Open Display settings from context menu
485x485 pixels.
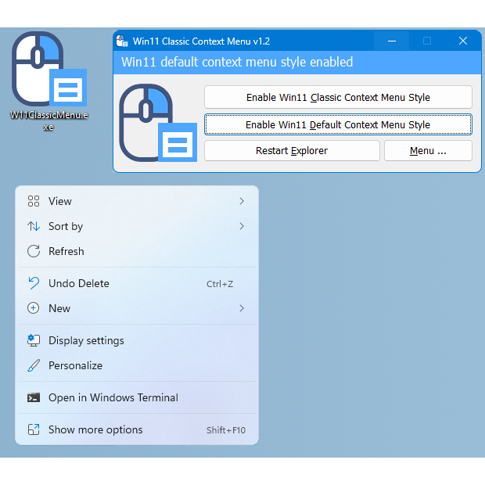137,340
